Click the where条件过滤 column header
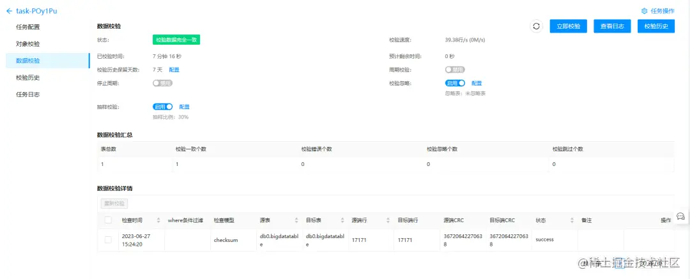This screenshot has width=690, height=279. (185, 220)
